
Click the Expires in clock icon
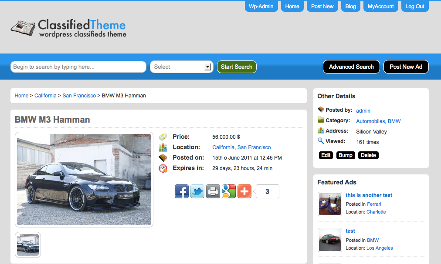pos(163,168)
